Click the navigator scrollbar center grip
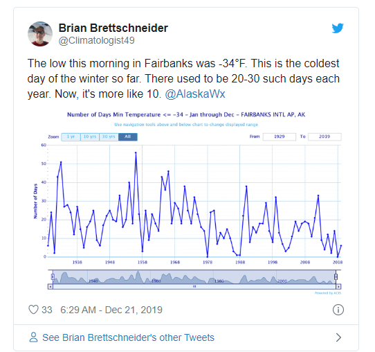The width and height of the screenshot is (375, 352). 194,286
